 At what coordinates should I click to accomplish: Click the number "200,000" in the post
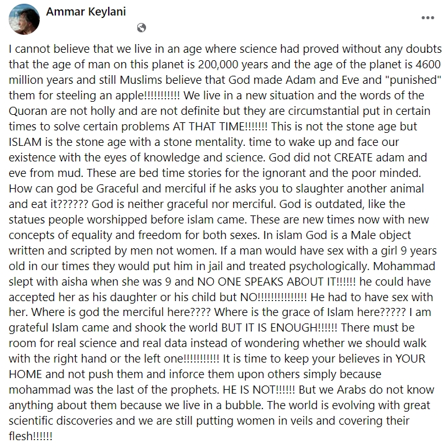(x=218, y=65)
